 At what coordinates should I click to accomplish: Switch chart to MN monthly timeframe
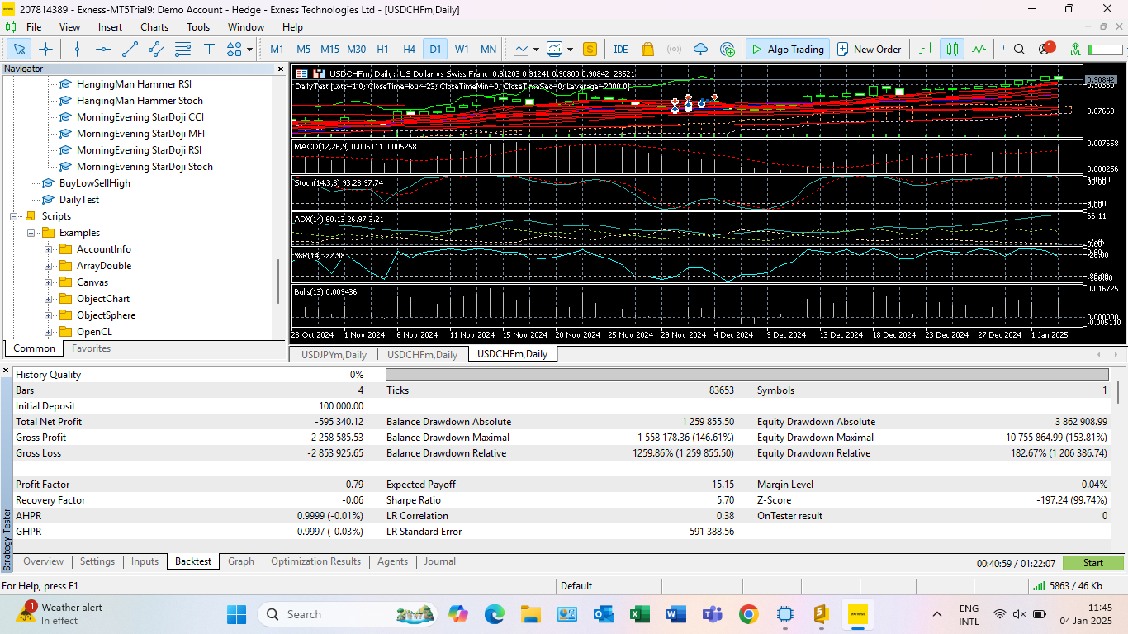[488, 50]
